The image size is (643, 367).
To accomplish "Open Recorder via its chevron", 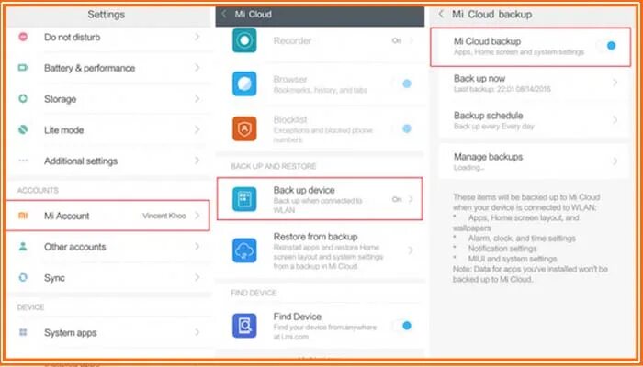I will [411, 40].
